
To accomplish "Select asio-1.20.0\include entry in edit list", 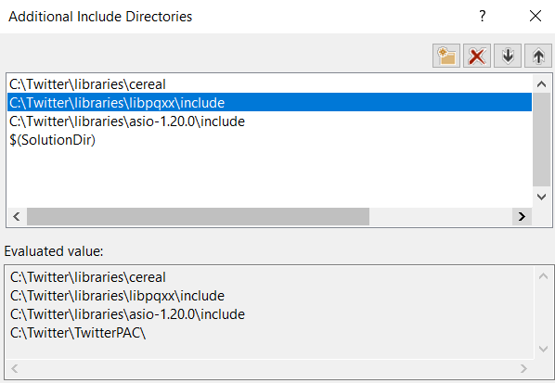I will pyautogui.click(x=269, y=121).
